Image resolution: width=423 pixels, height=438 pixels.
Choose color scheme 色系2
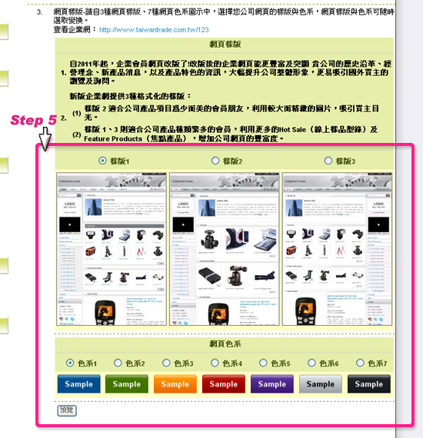pyautogui.click(x=118, y=363)
